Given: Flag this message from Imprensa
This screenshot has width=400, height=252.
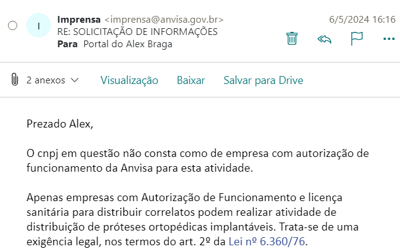Looking at the screenshot, I should pyautogui.click(x=356, y=39).
